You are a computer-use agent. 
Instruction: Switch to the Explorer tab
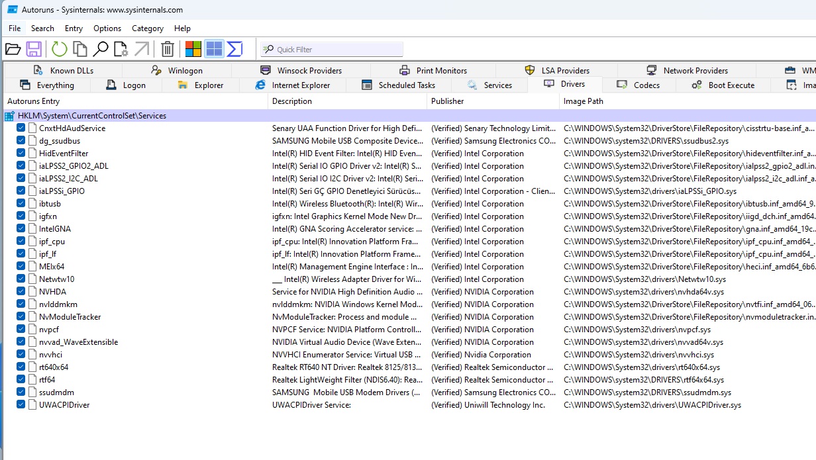200,85
